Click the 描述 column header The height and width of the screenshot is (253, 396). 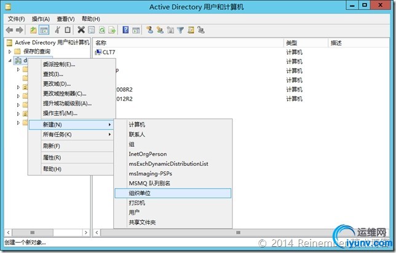coord(358,43)
